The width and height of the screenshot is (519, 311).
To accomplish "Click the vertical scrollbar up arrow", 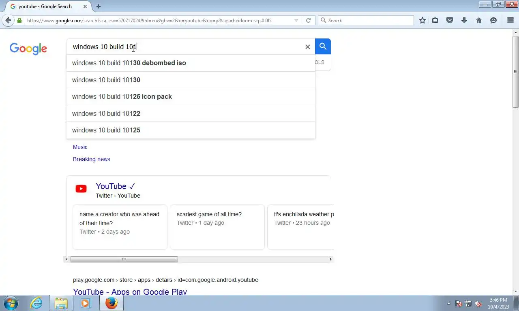I will (x=515, y=32).
